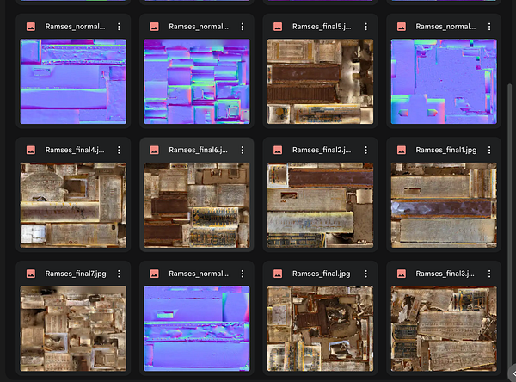The image size is (516, 382).
Task: Click image icon of Ramses_normal card above Ramses_final1.jpg
Action: click(401, 27)
